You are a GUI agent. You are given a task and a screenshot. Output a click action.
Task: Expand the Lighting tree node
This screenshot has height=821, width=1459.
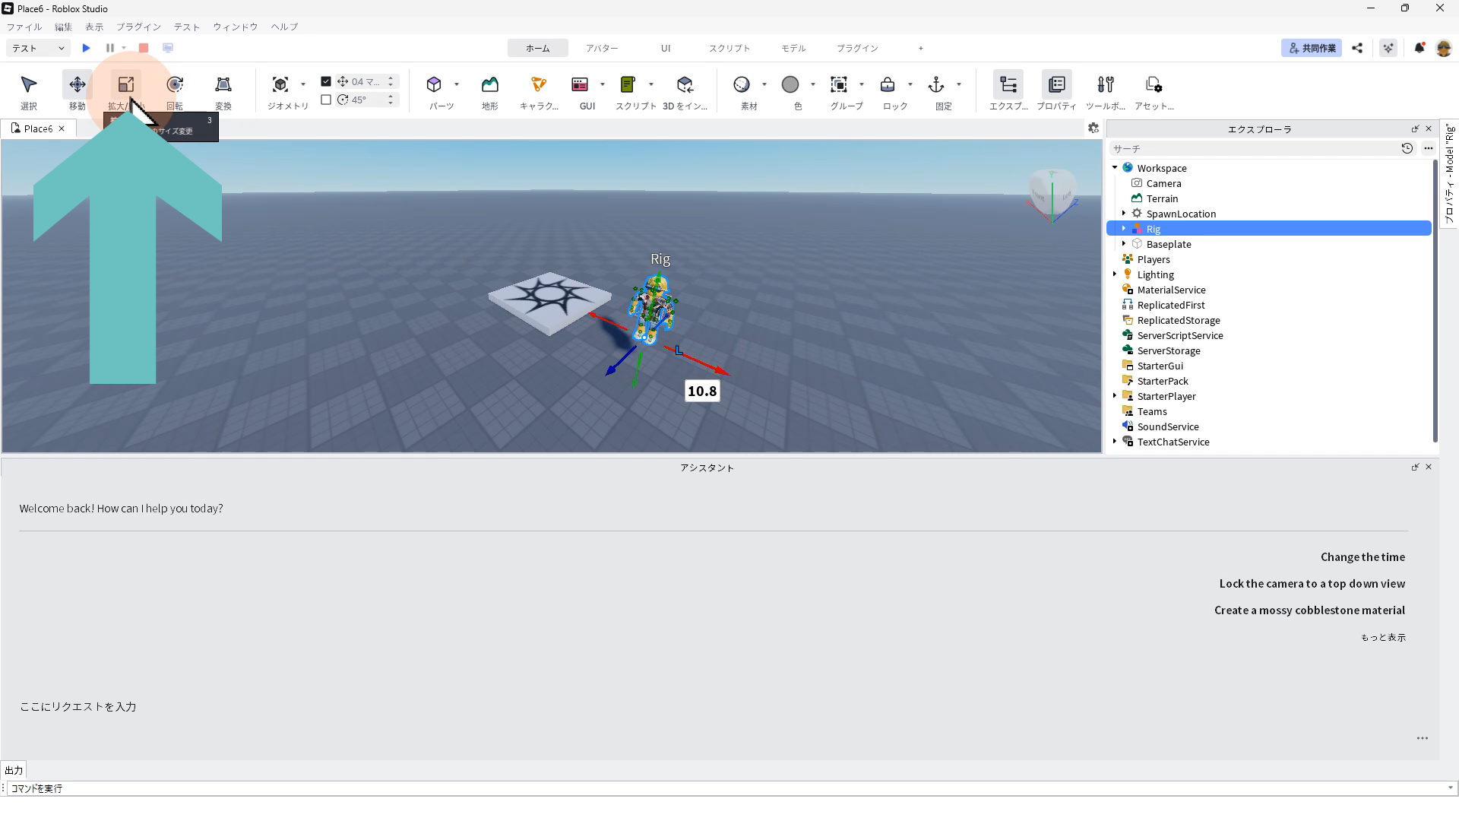tap(1115, 274)
